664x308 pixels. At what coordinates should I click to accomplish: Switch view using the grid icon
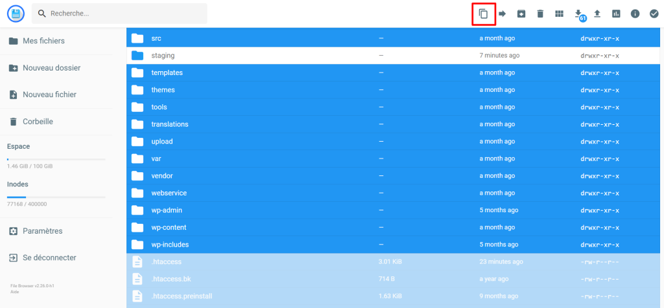pyautogui.click(x=559, y=14)
